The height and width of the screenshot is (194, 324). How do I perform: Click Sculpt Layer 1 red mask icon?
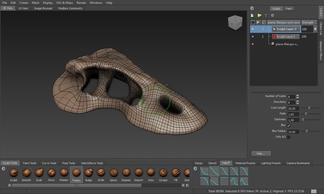[x=274, y=36]
